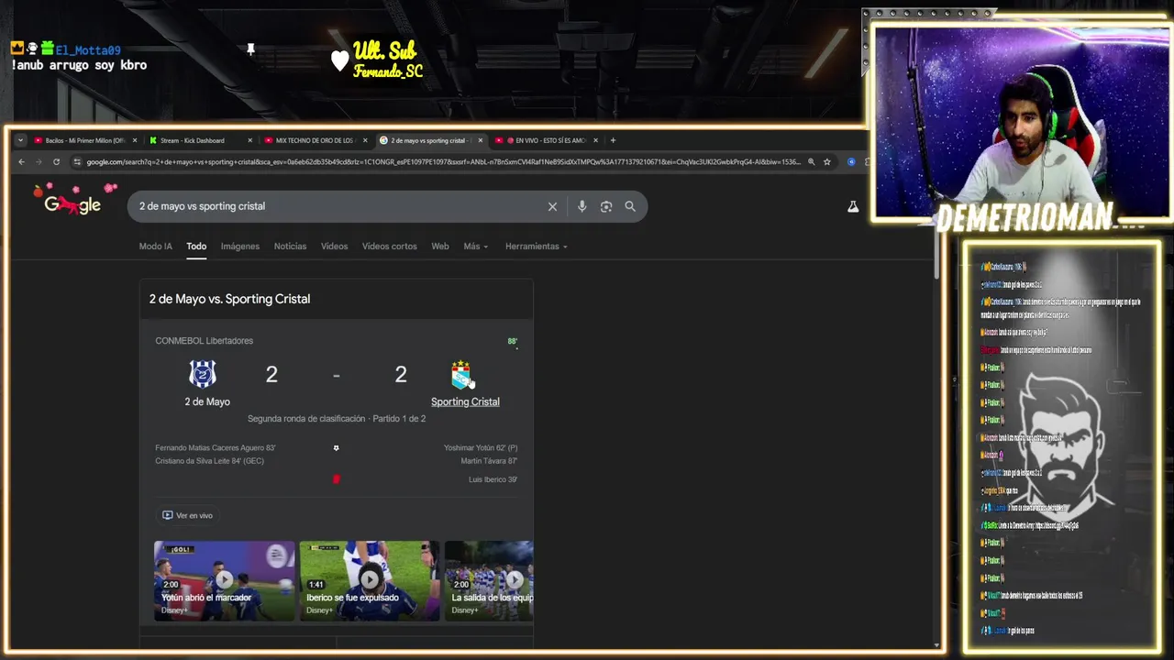View site information icon in address bar
Viewport: 1174px width, 660px height.
[x=78, y=162]
